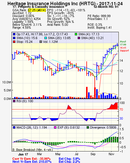Click the EXP (9): 0.6132 text
The height and width of the screenshot is (163, 130).
pyautogui.click(x=68, y=127)
